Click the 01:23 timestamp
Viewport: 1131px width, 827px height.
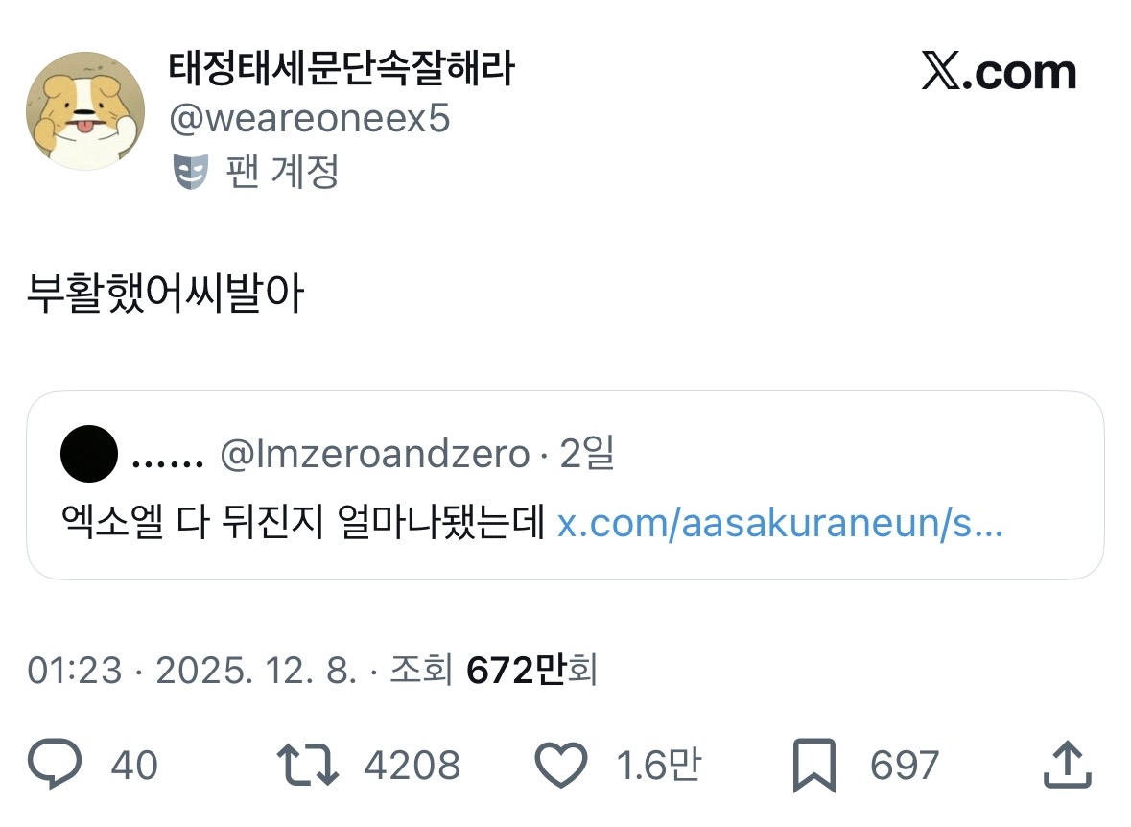click(x=75, y=671)
